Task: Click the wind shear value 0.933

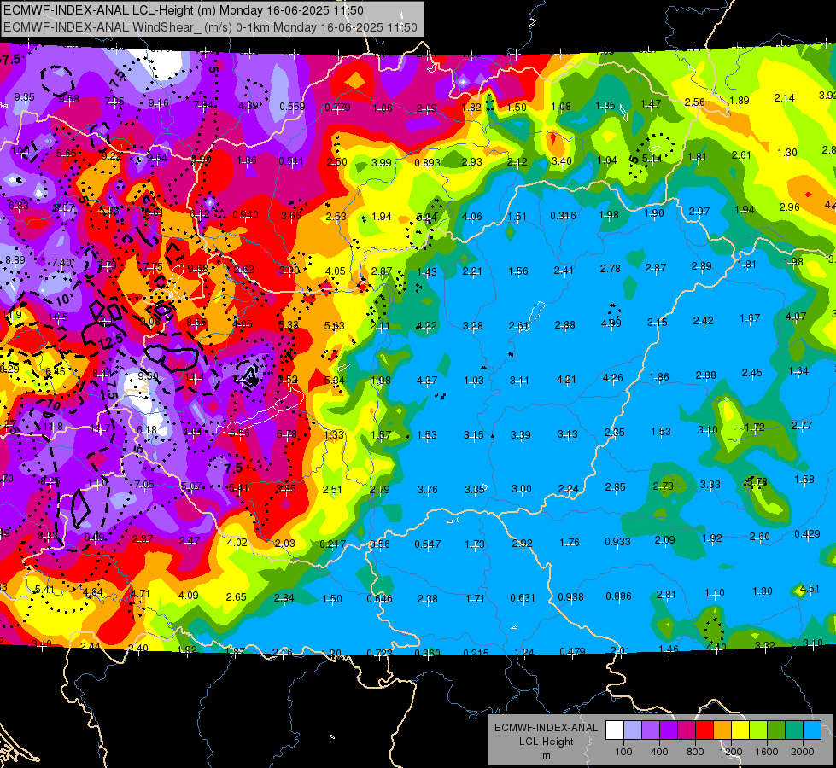Action: [x=617, y=542]
